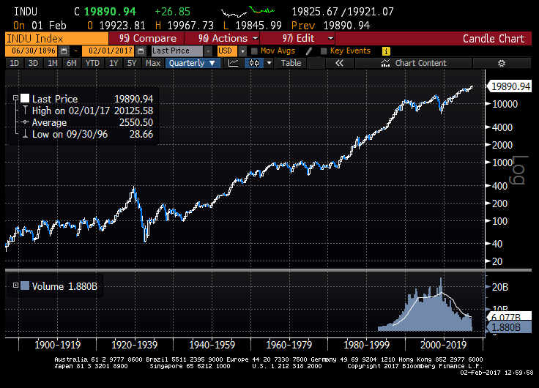Image resolution: width=539 pixels, height=388 pixels.
Task: Click the end date field 02/01/2017
Action: [x=109, y=51]
